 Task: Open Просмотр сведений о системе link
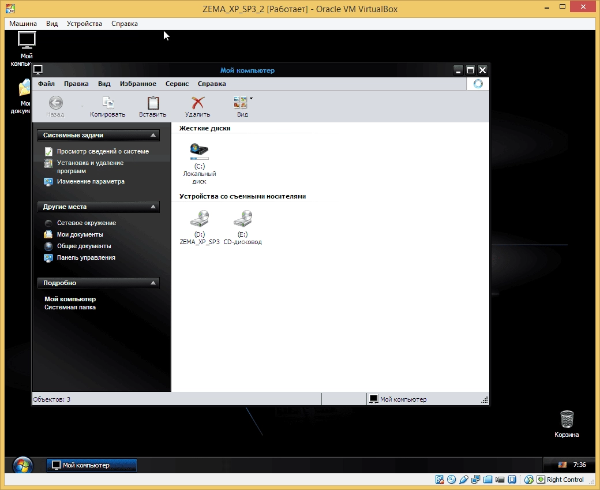point(103,151)
